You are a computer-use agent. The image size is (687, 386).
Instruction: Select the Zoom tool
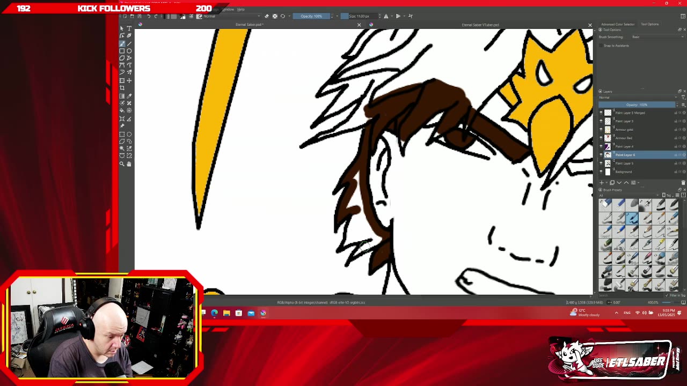click(x=122, y=164)
